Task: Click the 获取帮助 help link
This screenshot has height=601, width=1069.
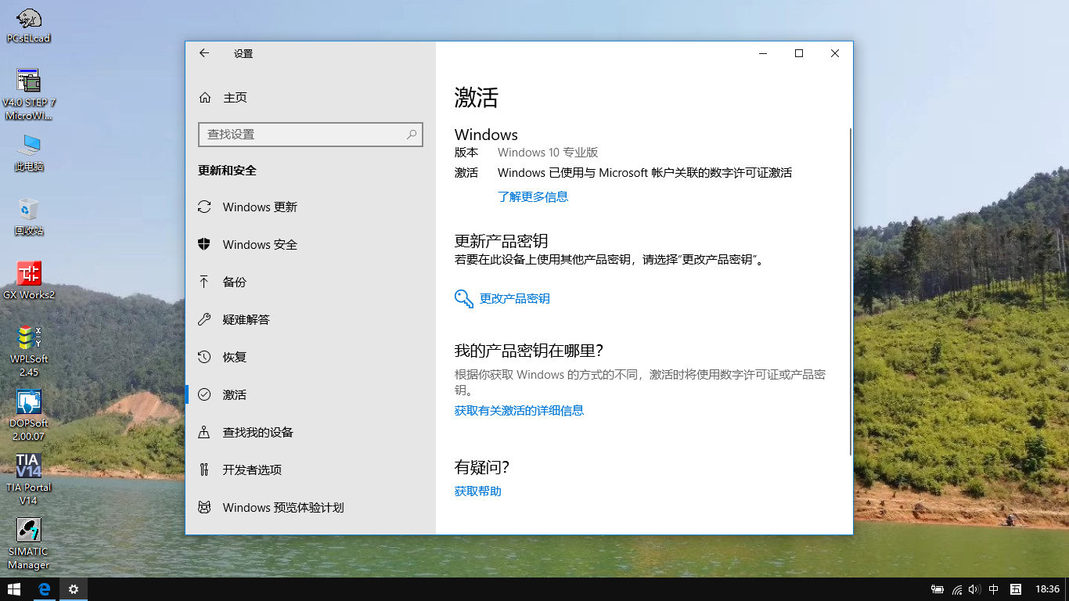Action: 477,491
